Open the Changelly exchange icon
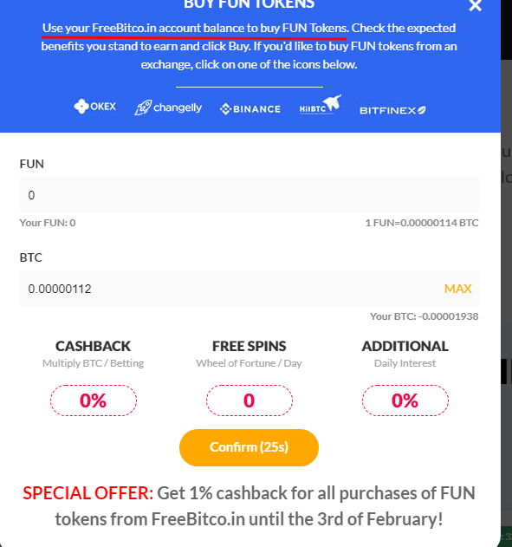The image size is (512, 547). 168,107
